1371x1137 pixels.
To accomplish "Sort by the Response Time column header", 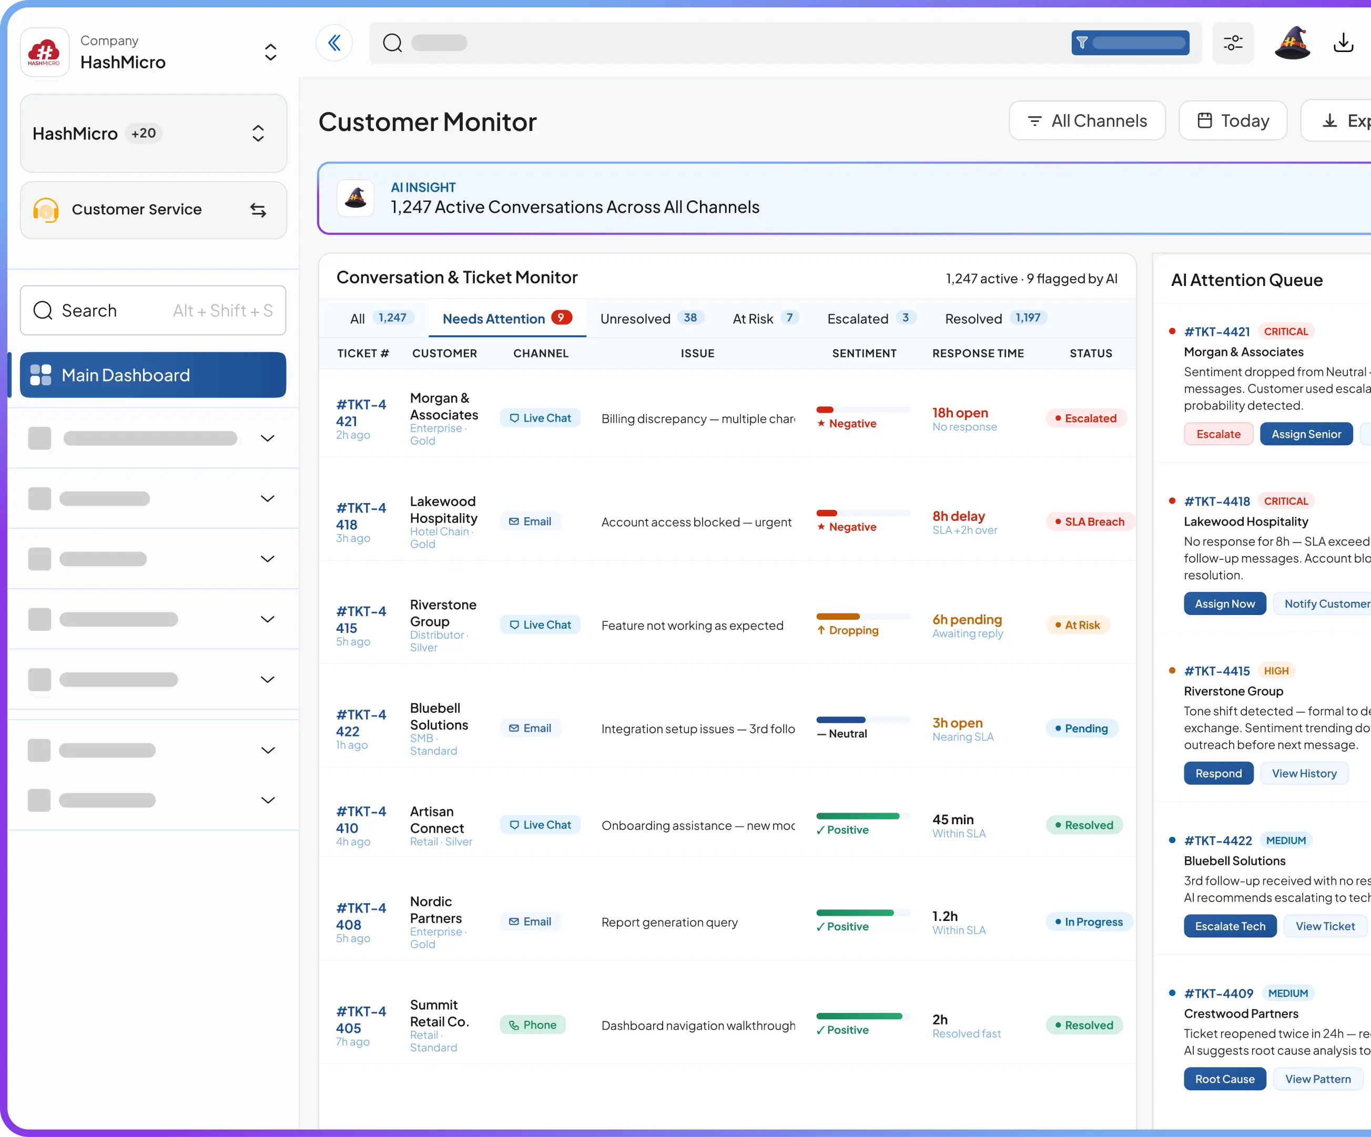I will [978, 353].
